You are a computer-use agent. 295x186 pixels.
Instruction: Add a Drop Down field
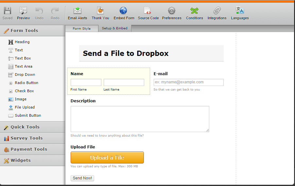coord(25,75)
